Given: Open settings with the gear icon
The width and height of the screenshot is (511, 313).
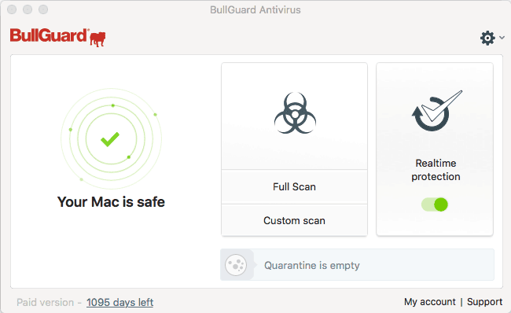Looking at the screenshot, I should point(487,38).
